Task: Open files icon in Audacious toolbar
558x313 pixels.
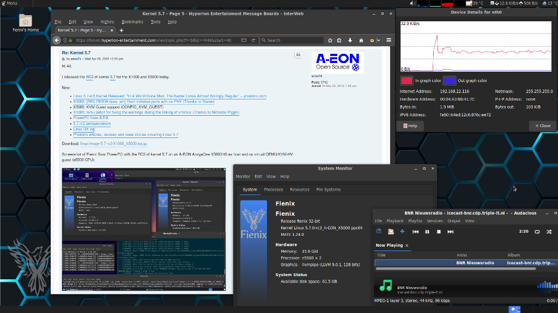Action: point(391,231)
